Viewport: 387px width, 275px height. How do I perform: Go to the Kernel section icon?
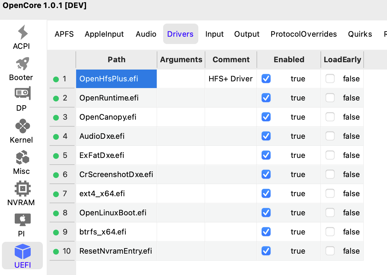point(22,126)
